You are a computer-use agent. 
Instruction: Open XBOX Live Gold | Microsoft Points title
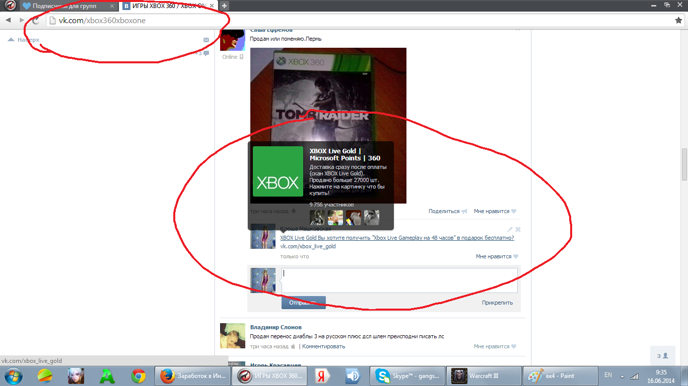[x=345, y=154]
